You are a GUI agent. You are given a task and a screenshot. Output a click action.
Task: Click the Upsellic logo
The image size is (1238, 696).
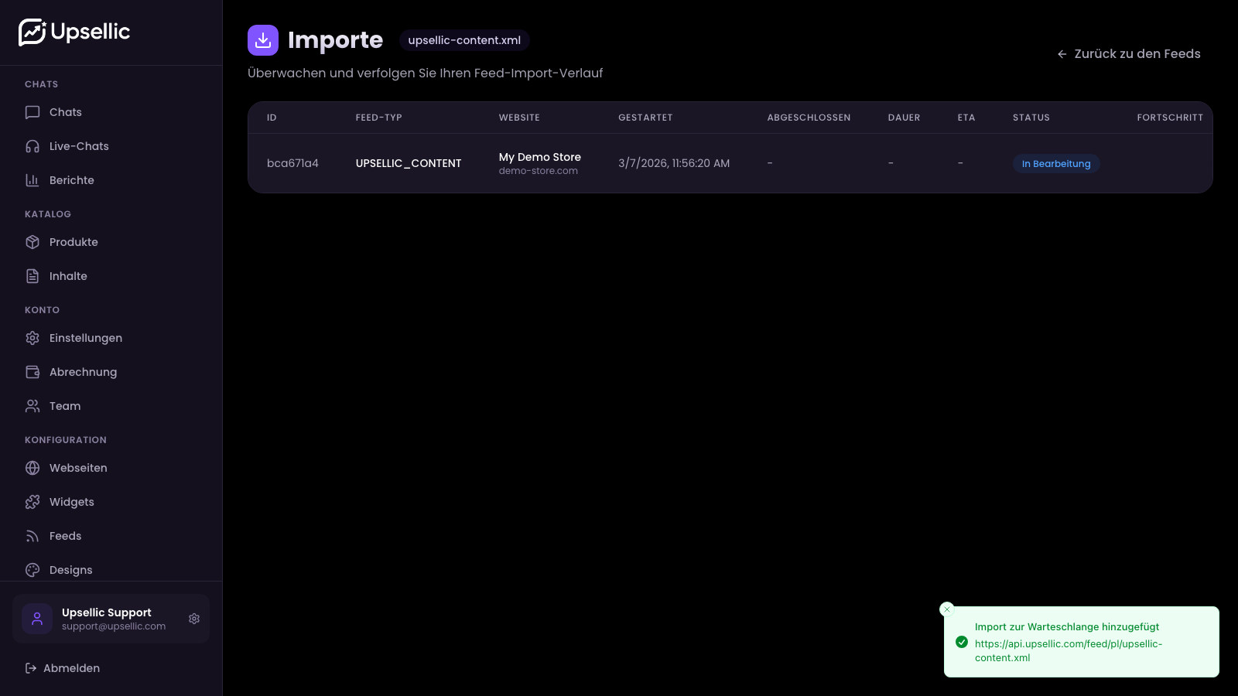74,32
